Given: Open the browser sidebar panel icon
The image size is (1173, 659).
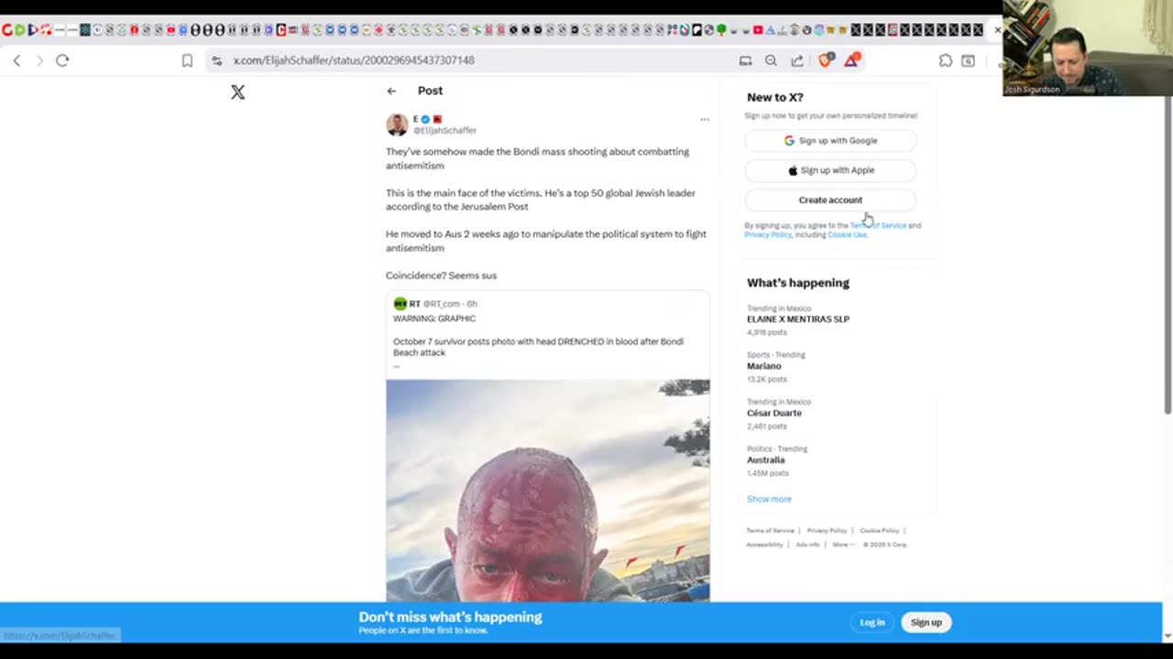Looking at the screenshot, I should [x=968, y=60].
